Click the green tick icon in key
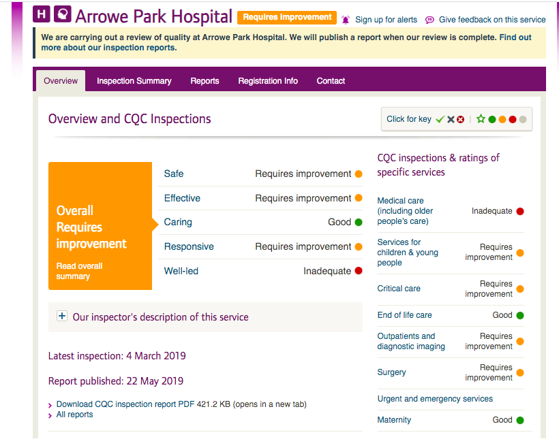 click(x=440, y=119)
